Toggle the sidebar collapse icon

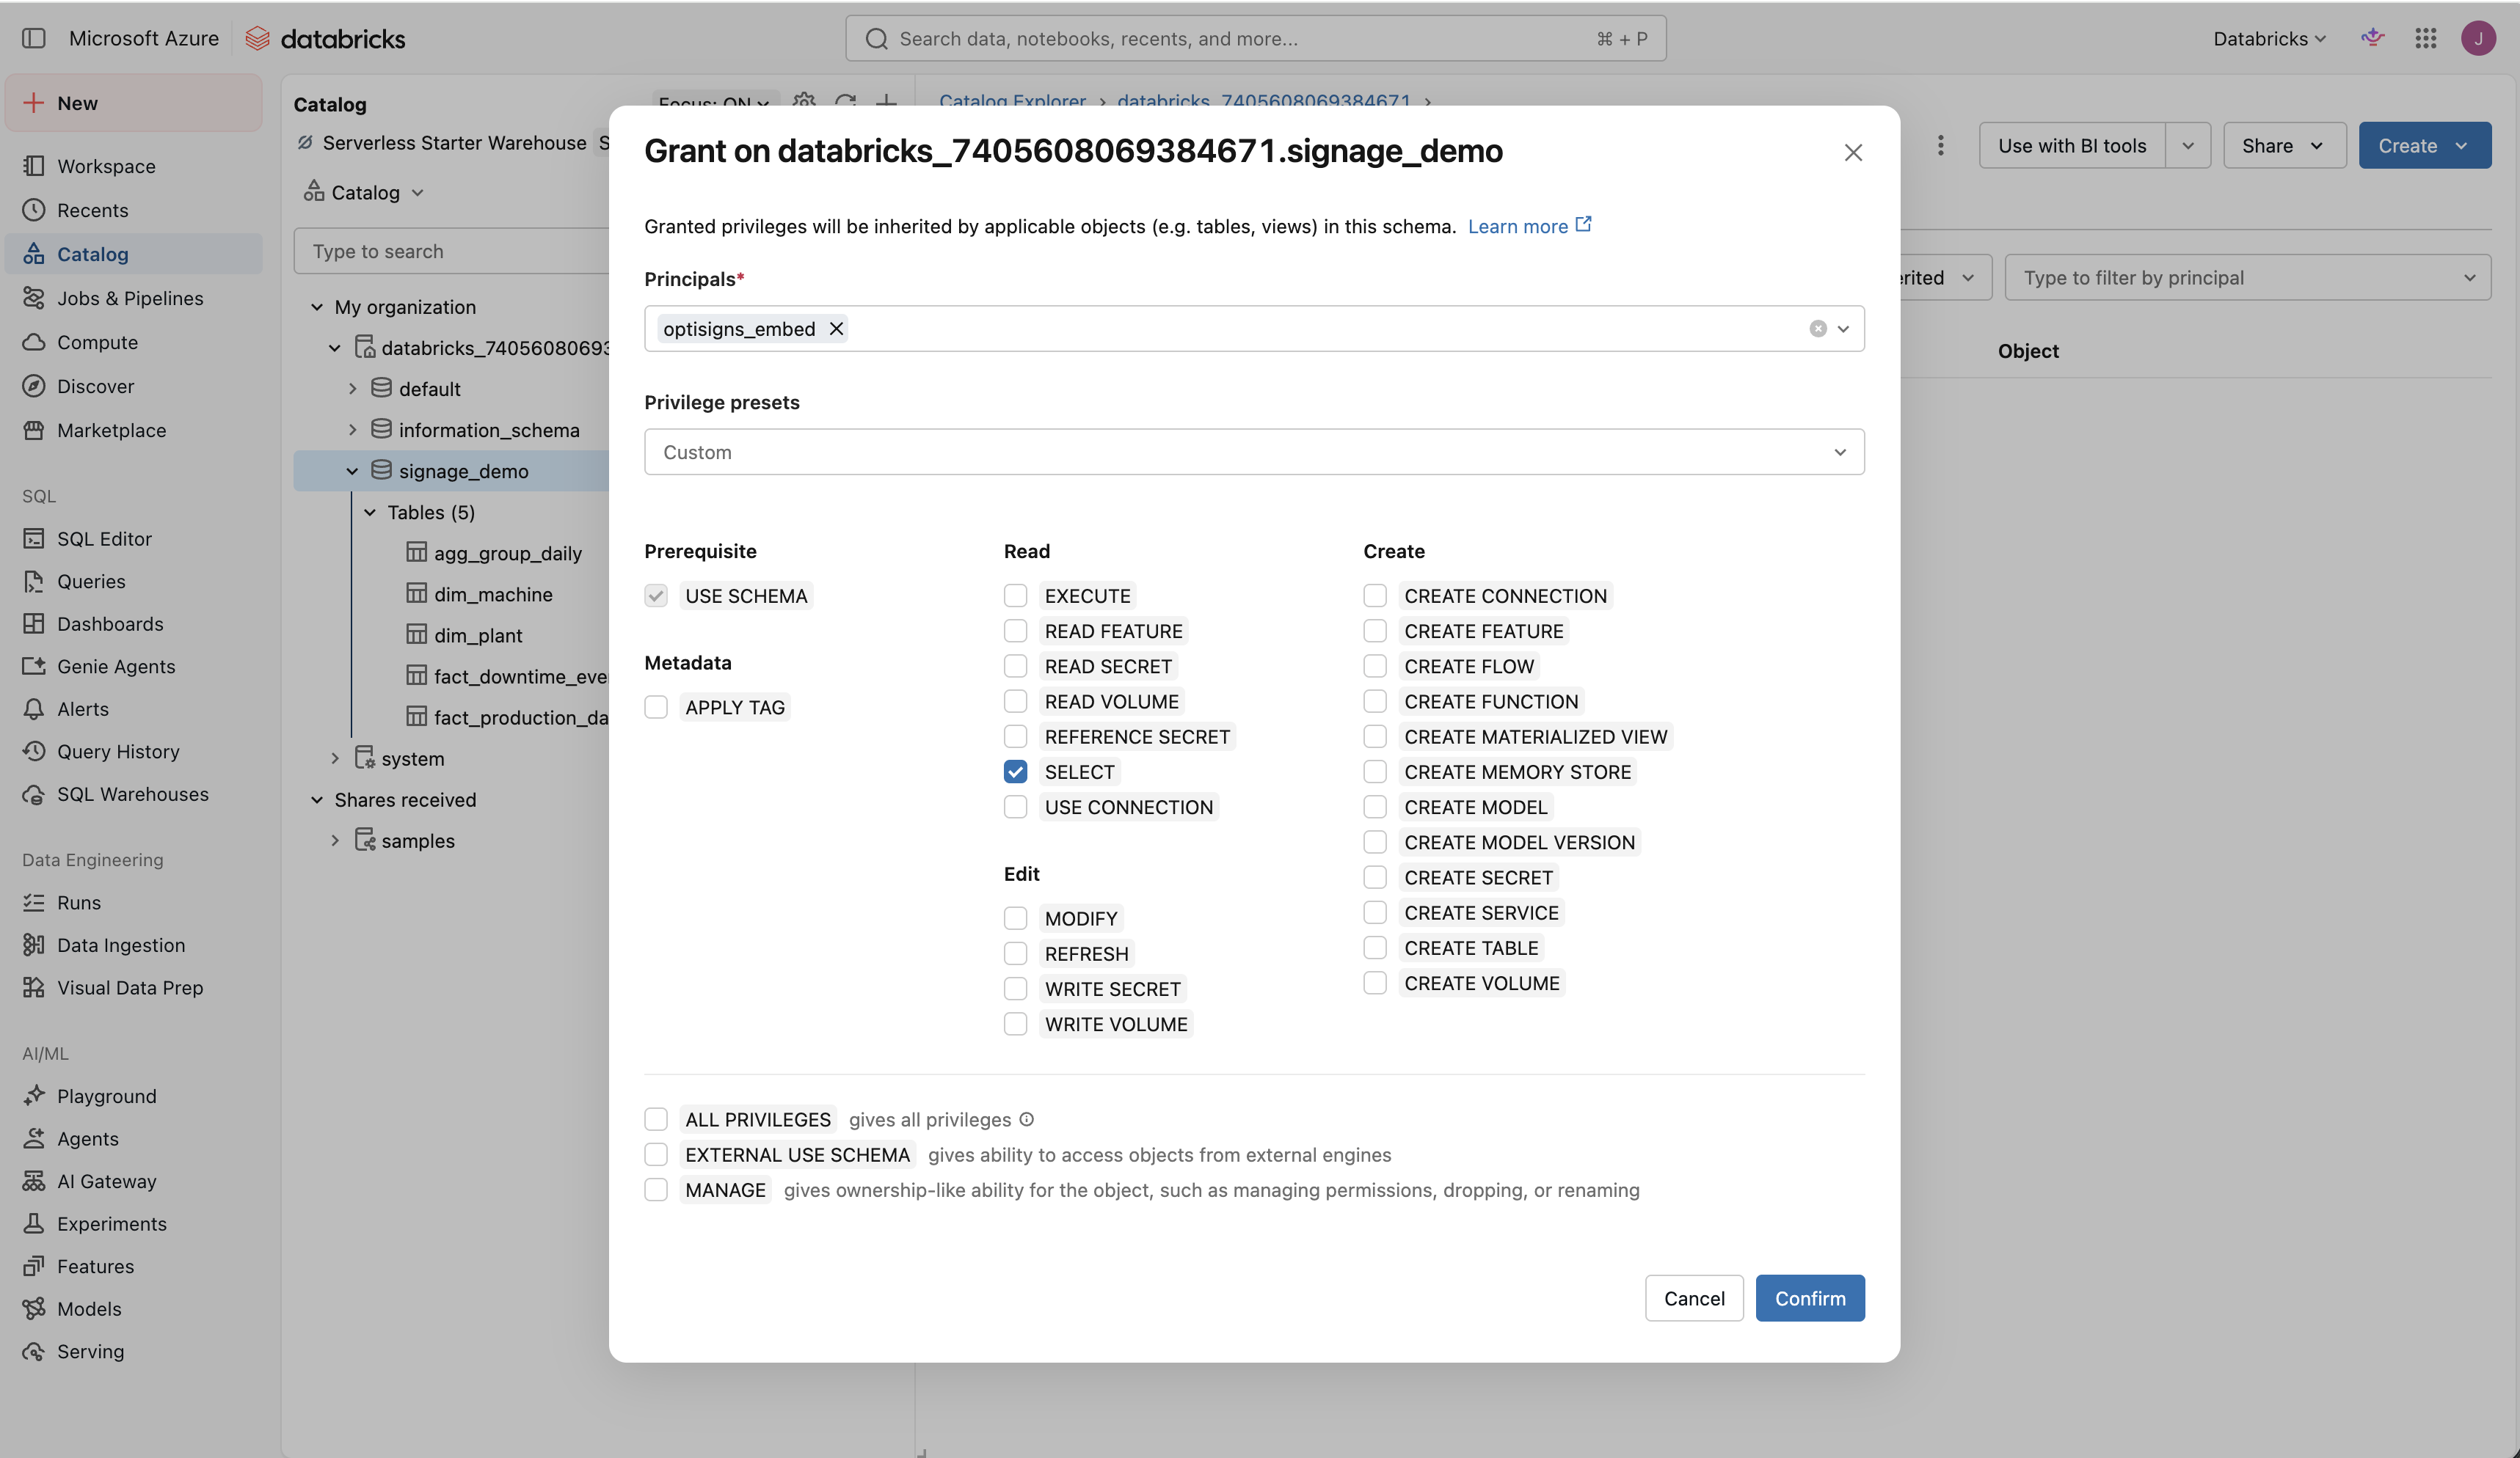34,38
